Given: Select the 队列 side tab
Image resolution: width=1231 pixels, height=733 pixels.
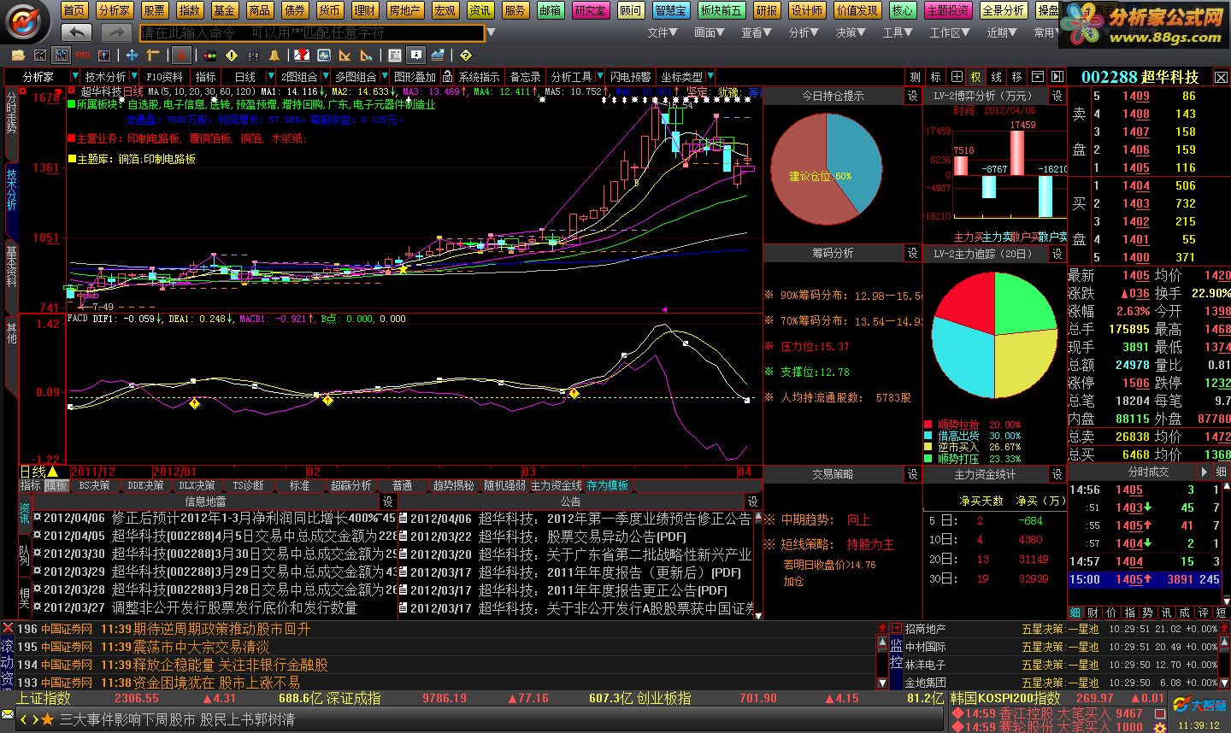Looking at the screenshot, I should click(25, 554).
